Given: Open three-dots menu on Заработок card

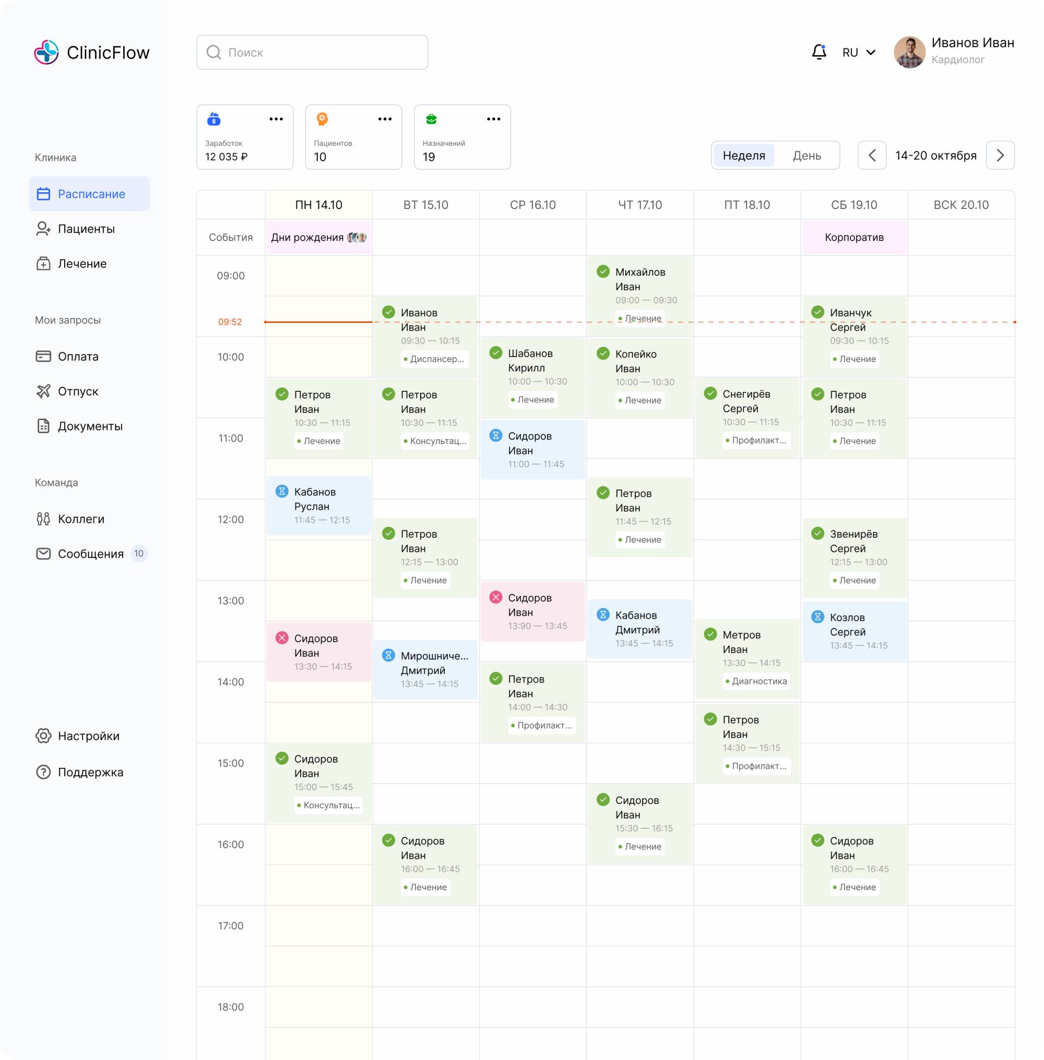Looking at the screenshot, I should pos(276,119).
